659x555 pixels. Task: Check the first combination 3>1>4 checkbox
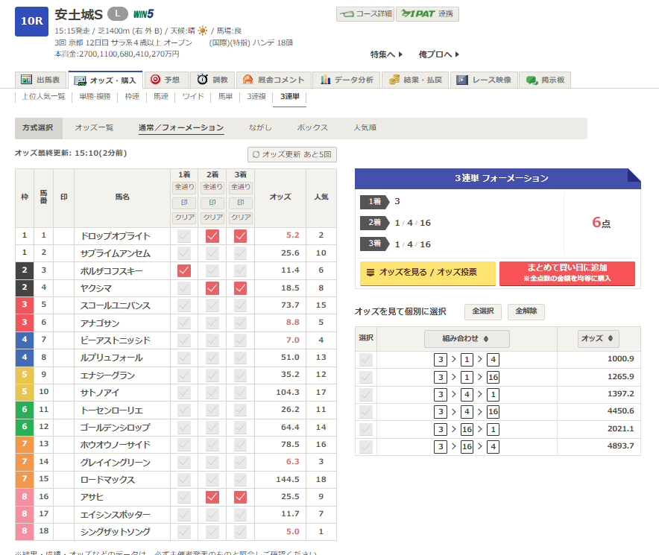pyautogui.click(x=365, y=360)
